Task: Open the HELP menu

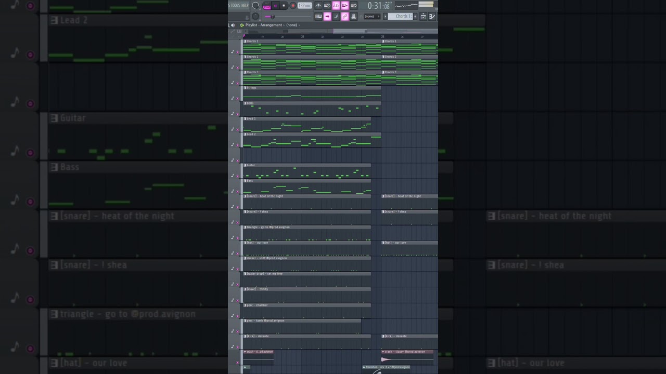Action: (x=245, y=6)
